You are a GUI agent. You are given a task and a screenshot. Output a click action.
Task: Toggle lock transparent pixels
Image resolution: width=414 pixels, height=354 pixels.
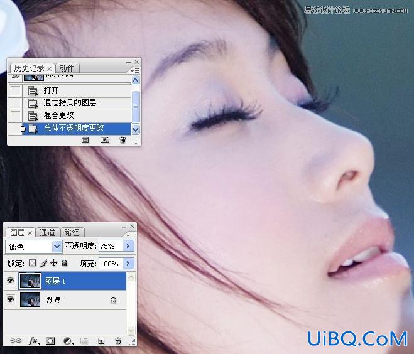33,263
